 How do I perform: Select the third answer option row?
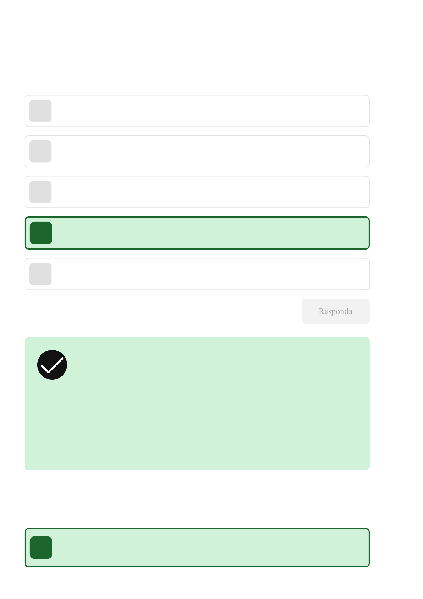(x=210, y=192)
